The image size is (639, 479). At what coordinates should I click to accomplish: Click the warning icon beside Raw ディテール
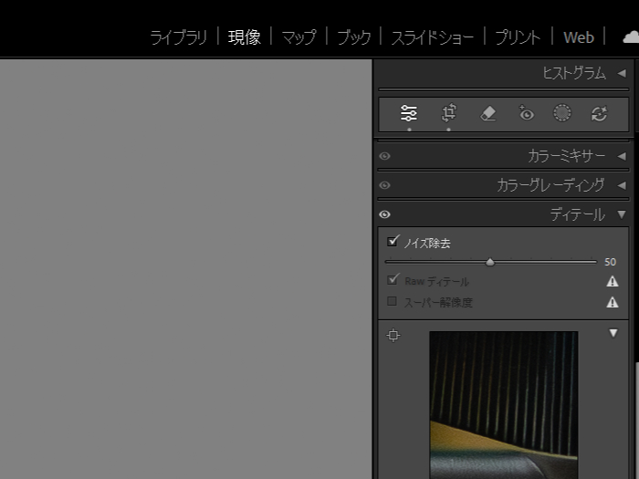[613, 282]
